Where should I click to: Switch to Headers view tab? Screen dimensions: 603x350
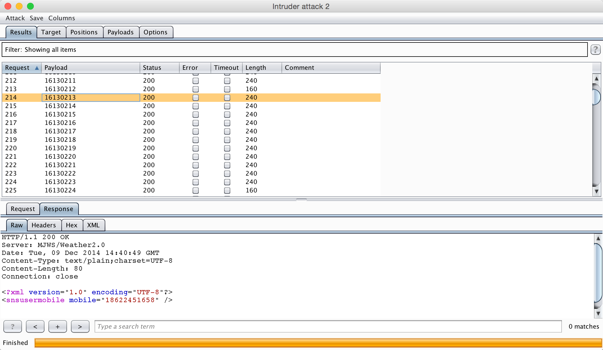click(44, 225)
